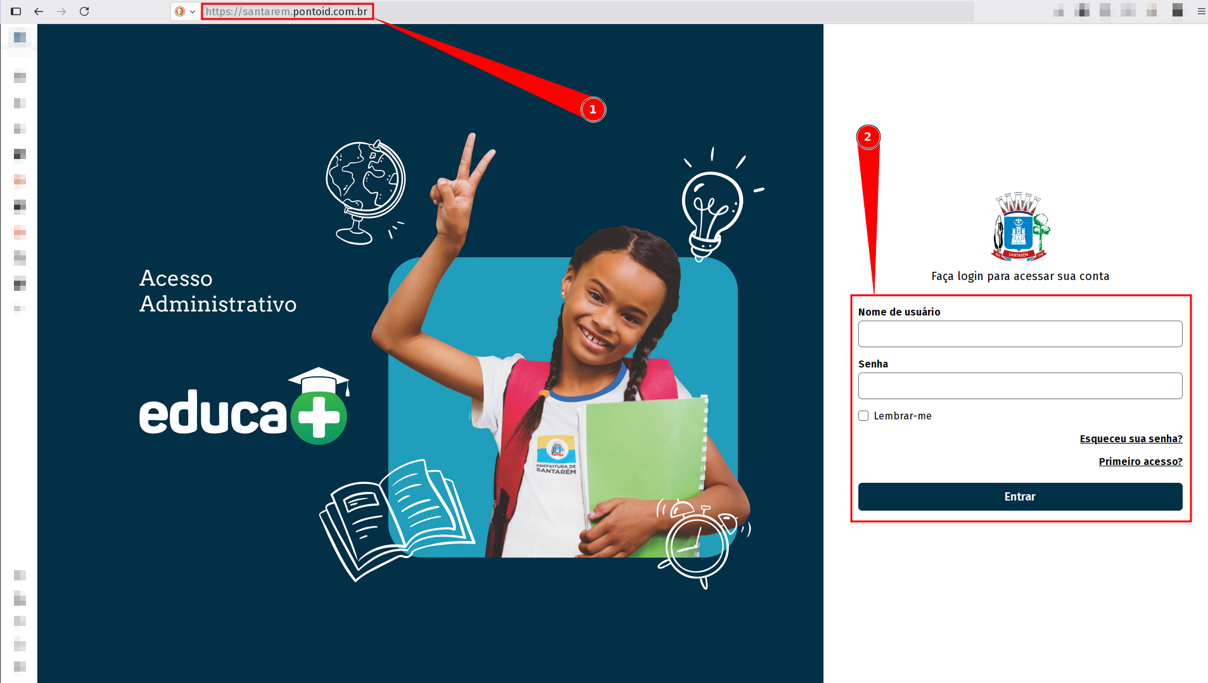1208x683 pixels.
Task: Click the santarem.pontoid.com.br address bar
Action: (x=287, y=11)
